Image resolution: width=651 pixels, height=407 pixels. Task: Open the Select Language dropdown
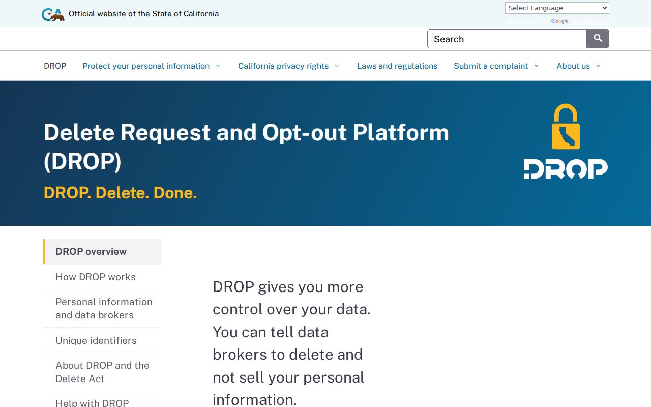[557, 8]
